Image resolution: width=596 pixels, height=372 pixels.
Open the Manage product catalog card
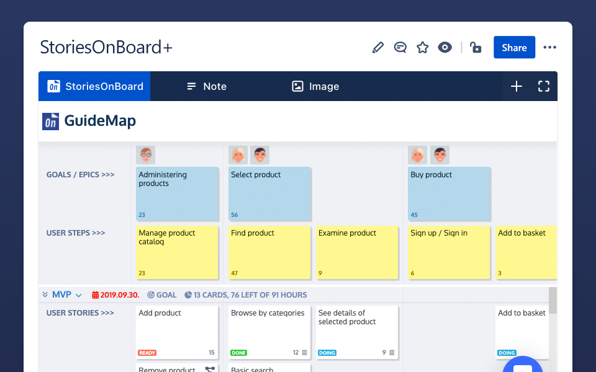pos(177,252)
